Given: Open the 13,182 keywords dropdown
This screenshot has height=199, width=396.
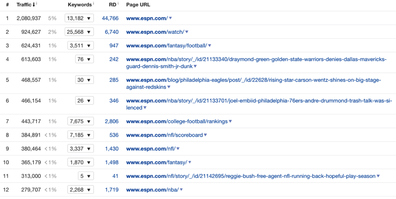Looking at the screenshot, I should (x=79, y=18).
